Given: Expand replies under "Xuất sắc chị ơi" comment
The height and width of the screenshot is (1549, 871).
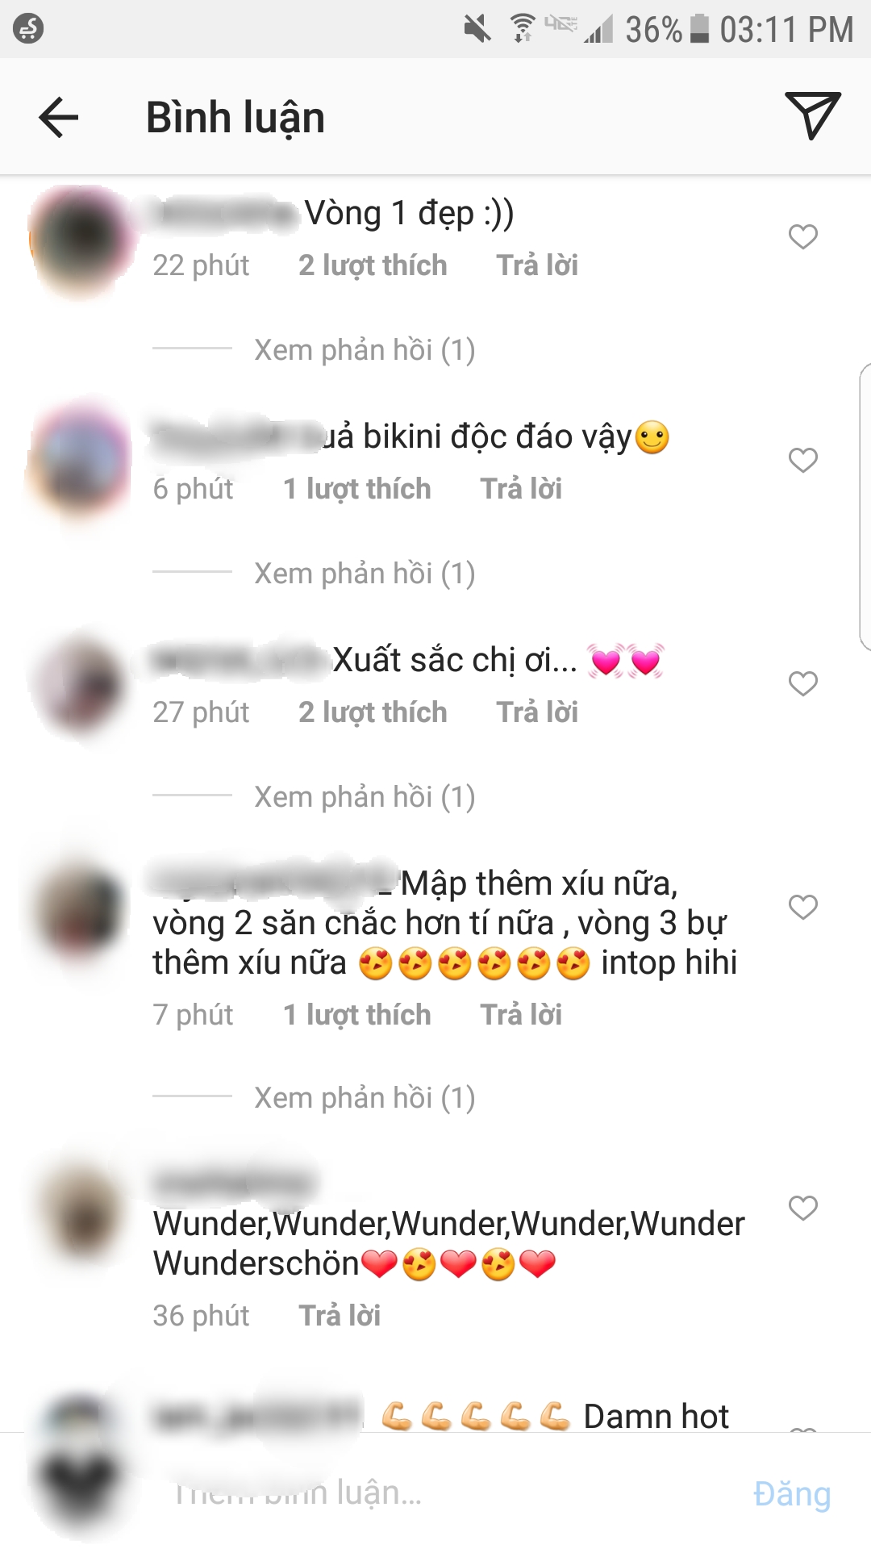Looking at the screenshot, I should pyautogui.click(x=365, y=796).
